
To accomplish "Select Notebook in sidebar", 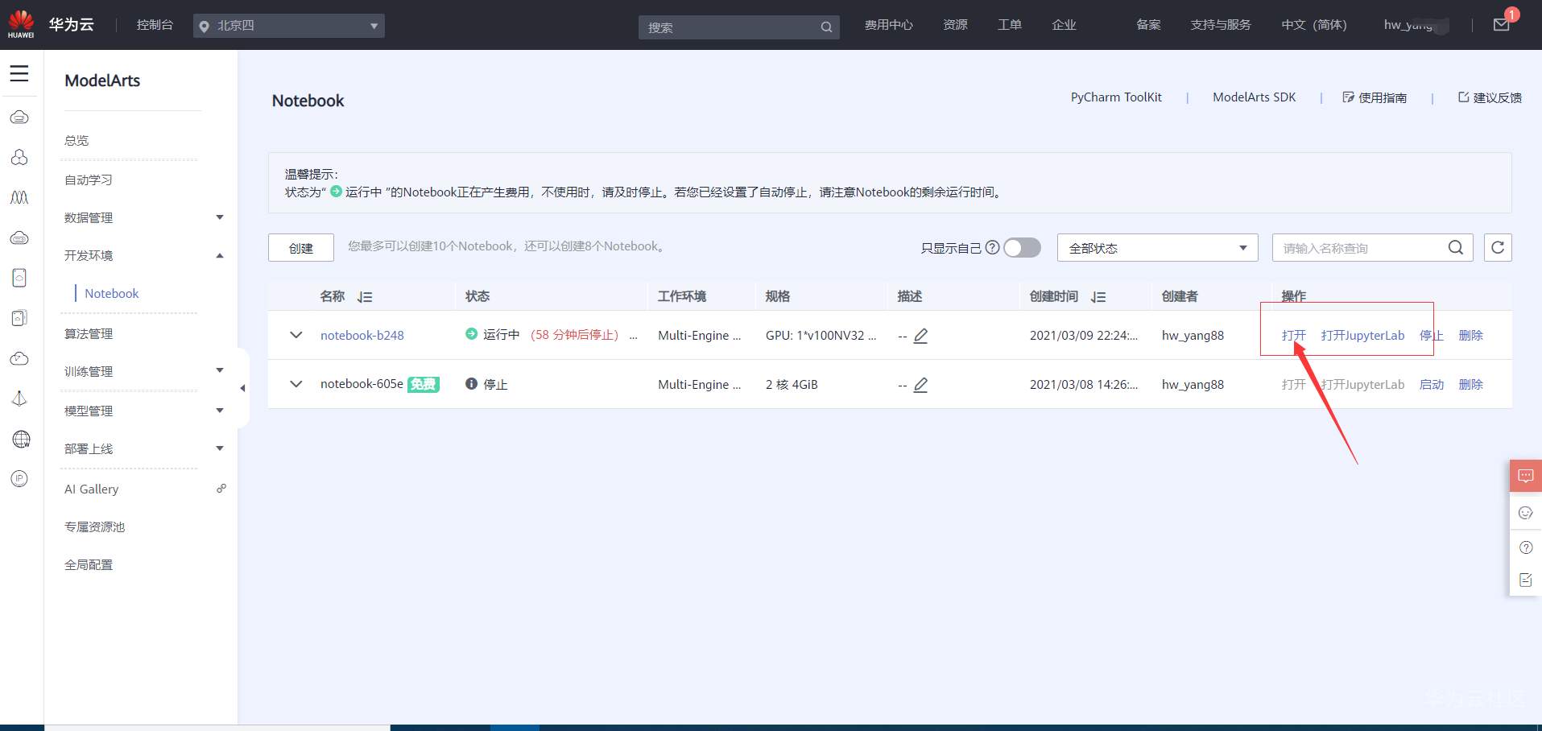I will click(112, 293).
